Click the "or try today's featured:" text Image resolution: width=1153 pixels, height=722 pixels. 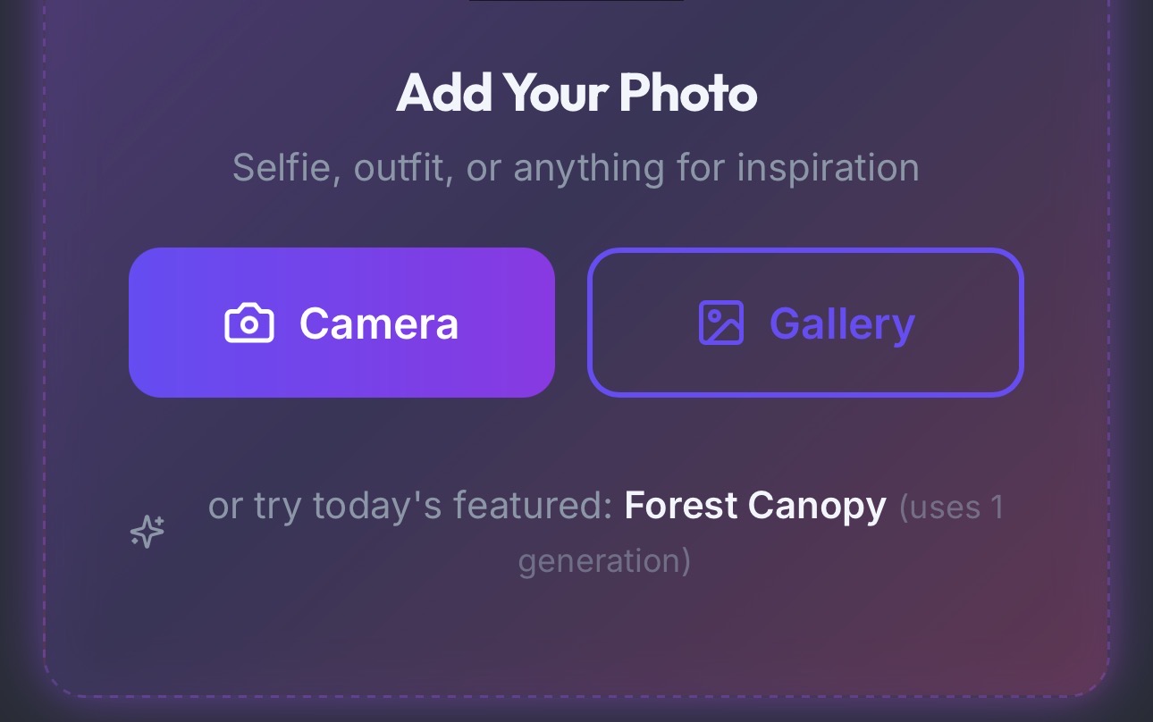coord(409,507)
